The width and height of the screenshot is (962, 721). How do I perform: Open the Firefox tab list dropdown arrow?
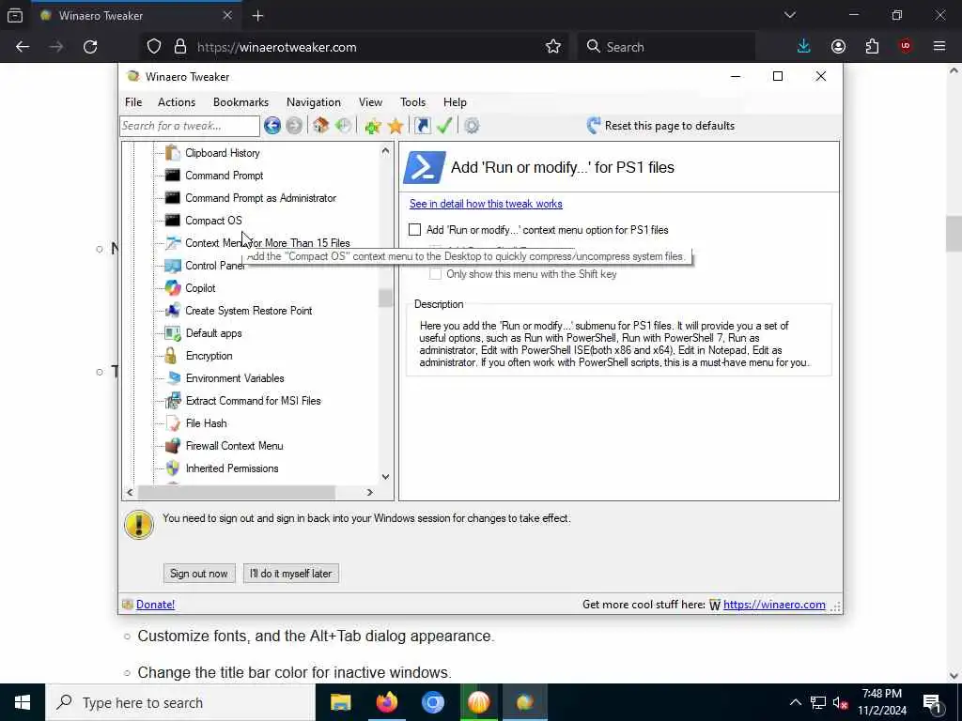pyautogui.click(x=789, y=15)
